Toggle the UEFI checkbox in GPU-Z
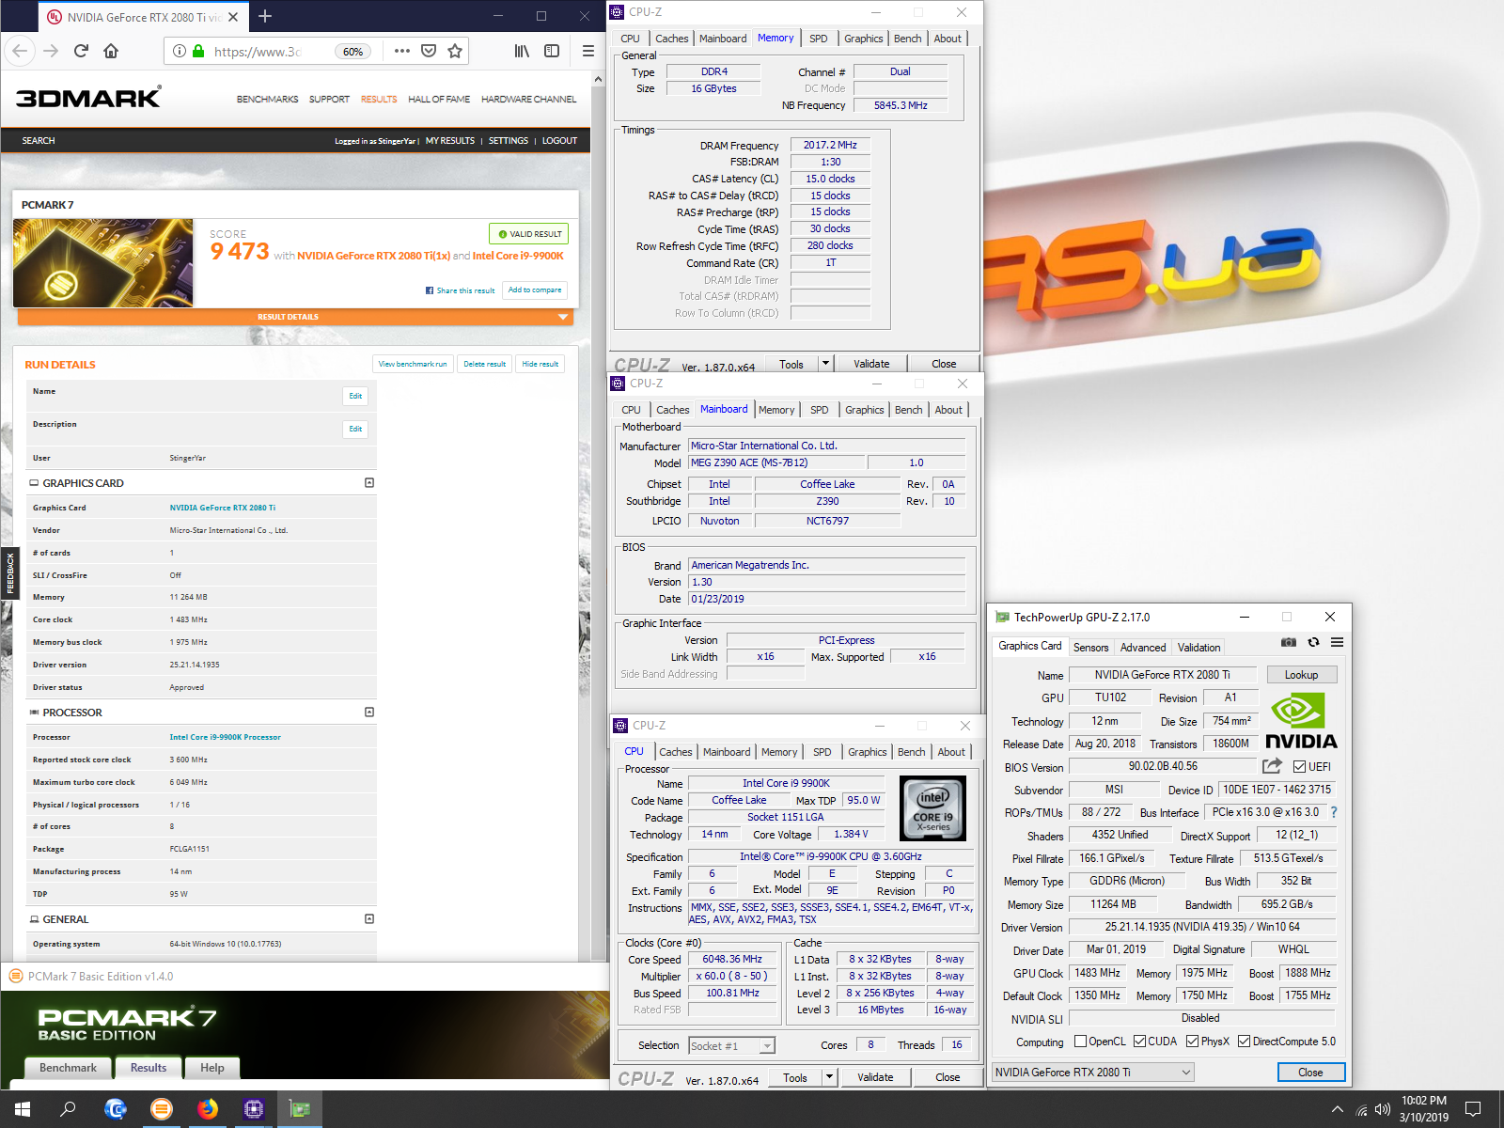The width and height of the screenshot is (1504, 1128). click(1299, 767)
